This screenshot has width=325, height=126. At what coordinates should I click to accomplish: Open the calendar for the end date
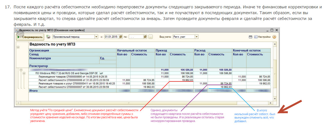(x=146, y=37)
